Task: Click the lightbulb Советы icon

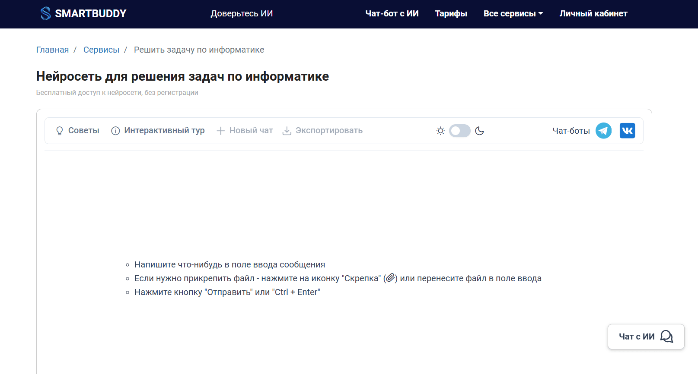Action: [60, 131]
